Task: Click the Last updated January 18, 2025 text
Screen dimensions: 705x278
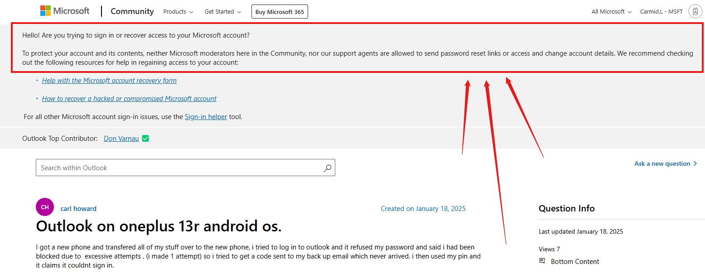Action: click(581, 231)
